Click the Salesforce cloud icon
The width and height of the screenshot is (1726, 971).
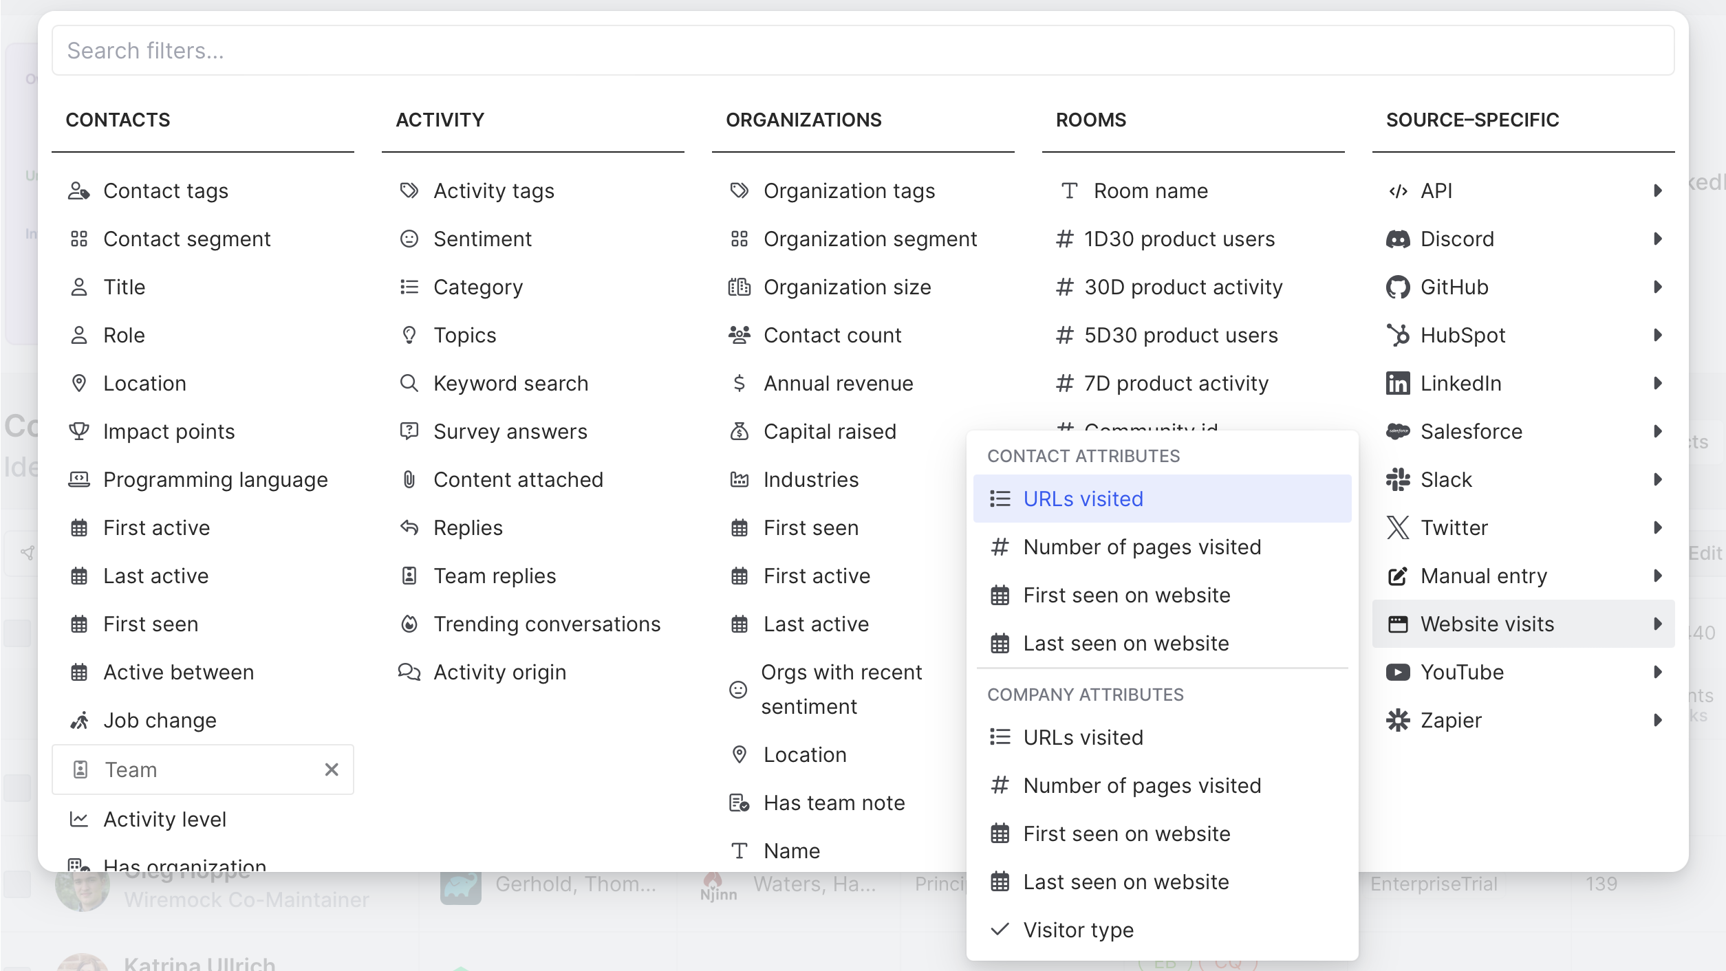(x=1397, y=432)
